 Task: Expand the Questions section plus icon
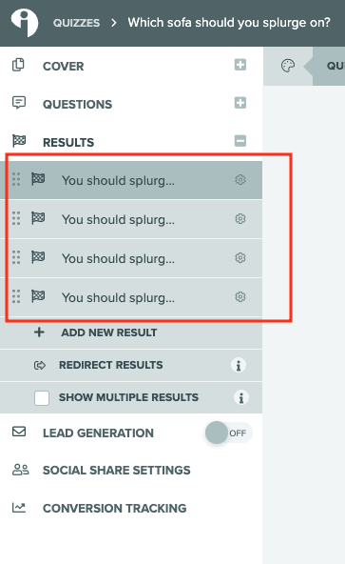[240, 103]
